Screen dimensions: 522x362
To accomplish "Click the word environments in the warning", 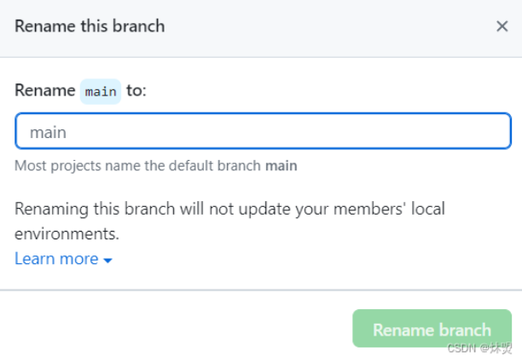I will (x=67, y=233).
